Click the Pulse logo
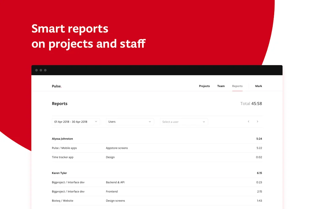 tap(57, 86)
